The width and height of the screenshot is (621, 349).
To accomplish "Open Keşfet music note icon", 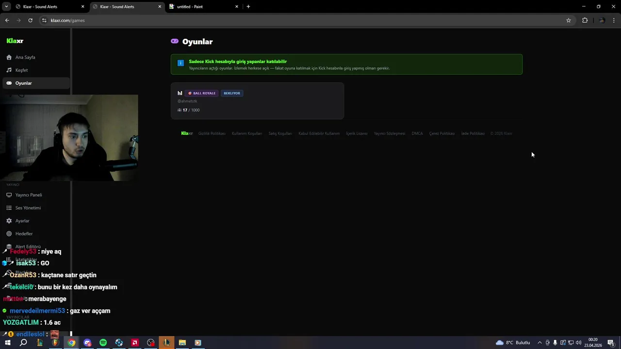I will [9, 70].
